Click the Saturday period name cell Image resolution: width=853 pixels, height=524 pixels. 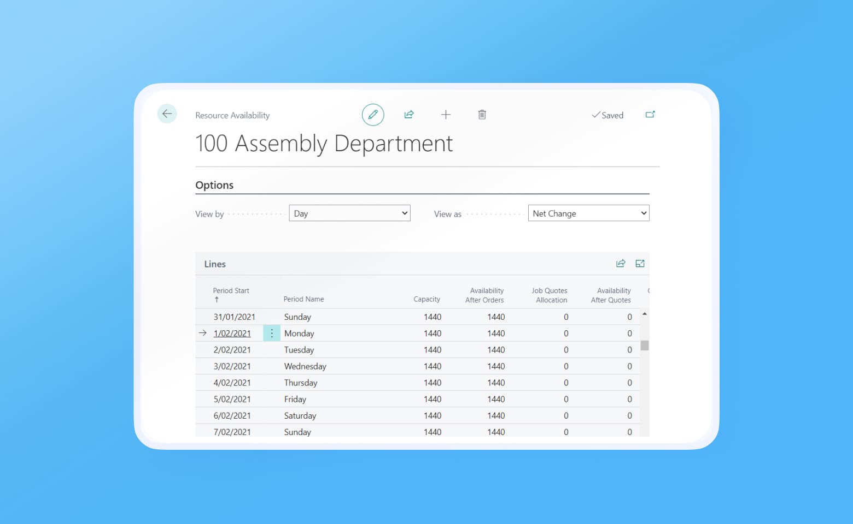[300, 415]
